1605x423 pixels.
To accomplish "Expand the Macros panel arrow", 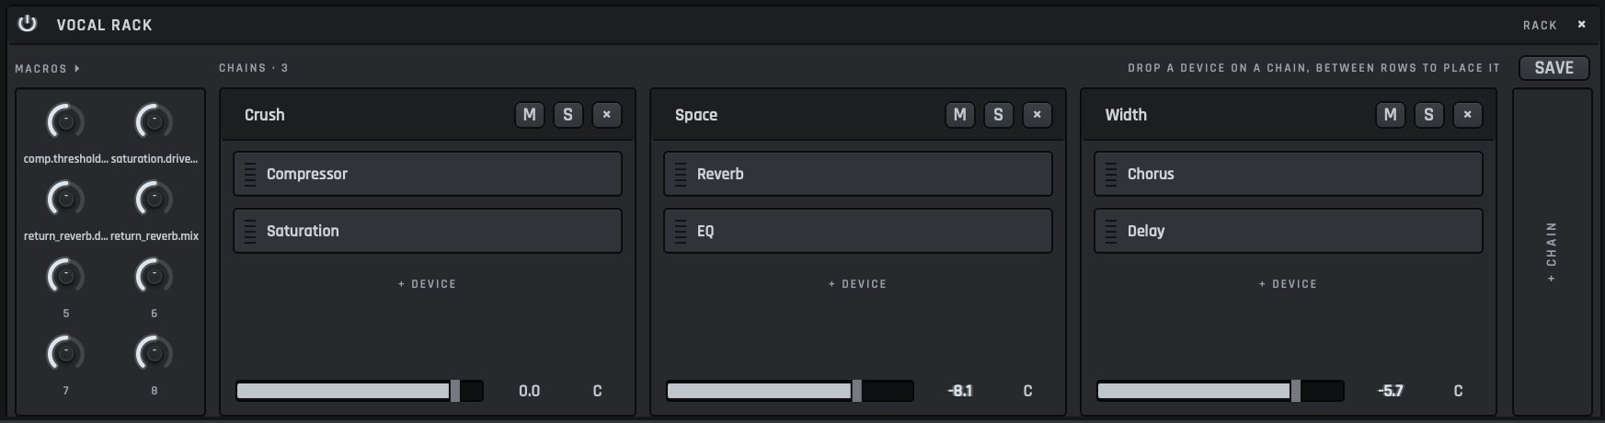I will pos(77,68).
